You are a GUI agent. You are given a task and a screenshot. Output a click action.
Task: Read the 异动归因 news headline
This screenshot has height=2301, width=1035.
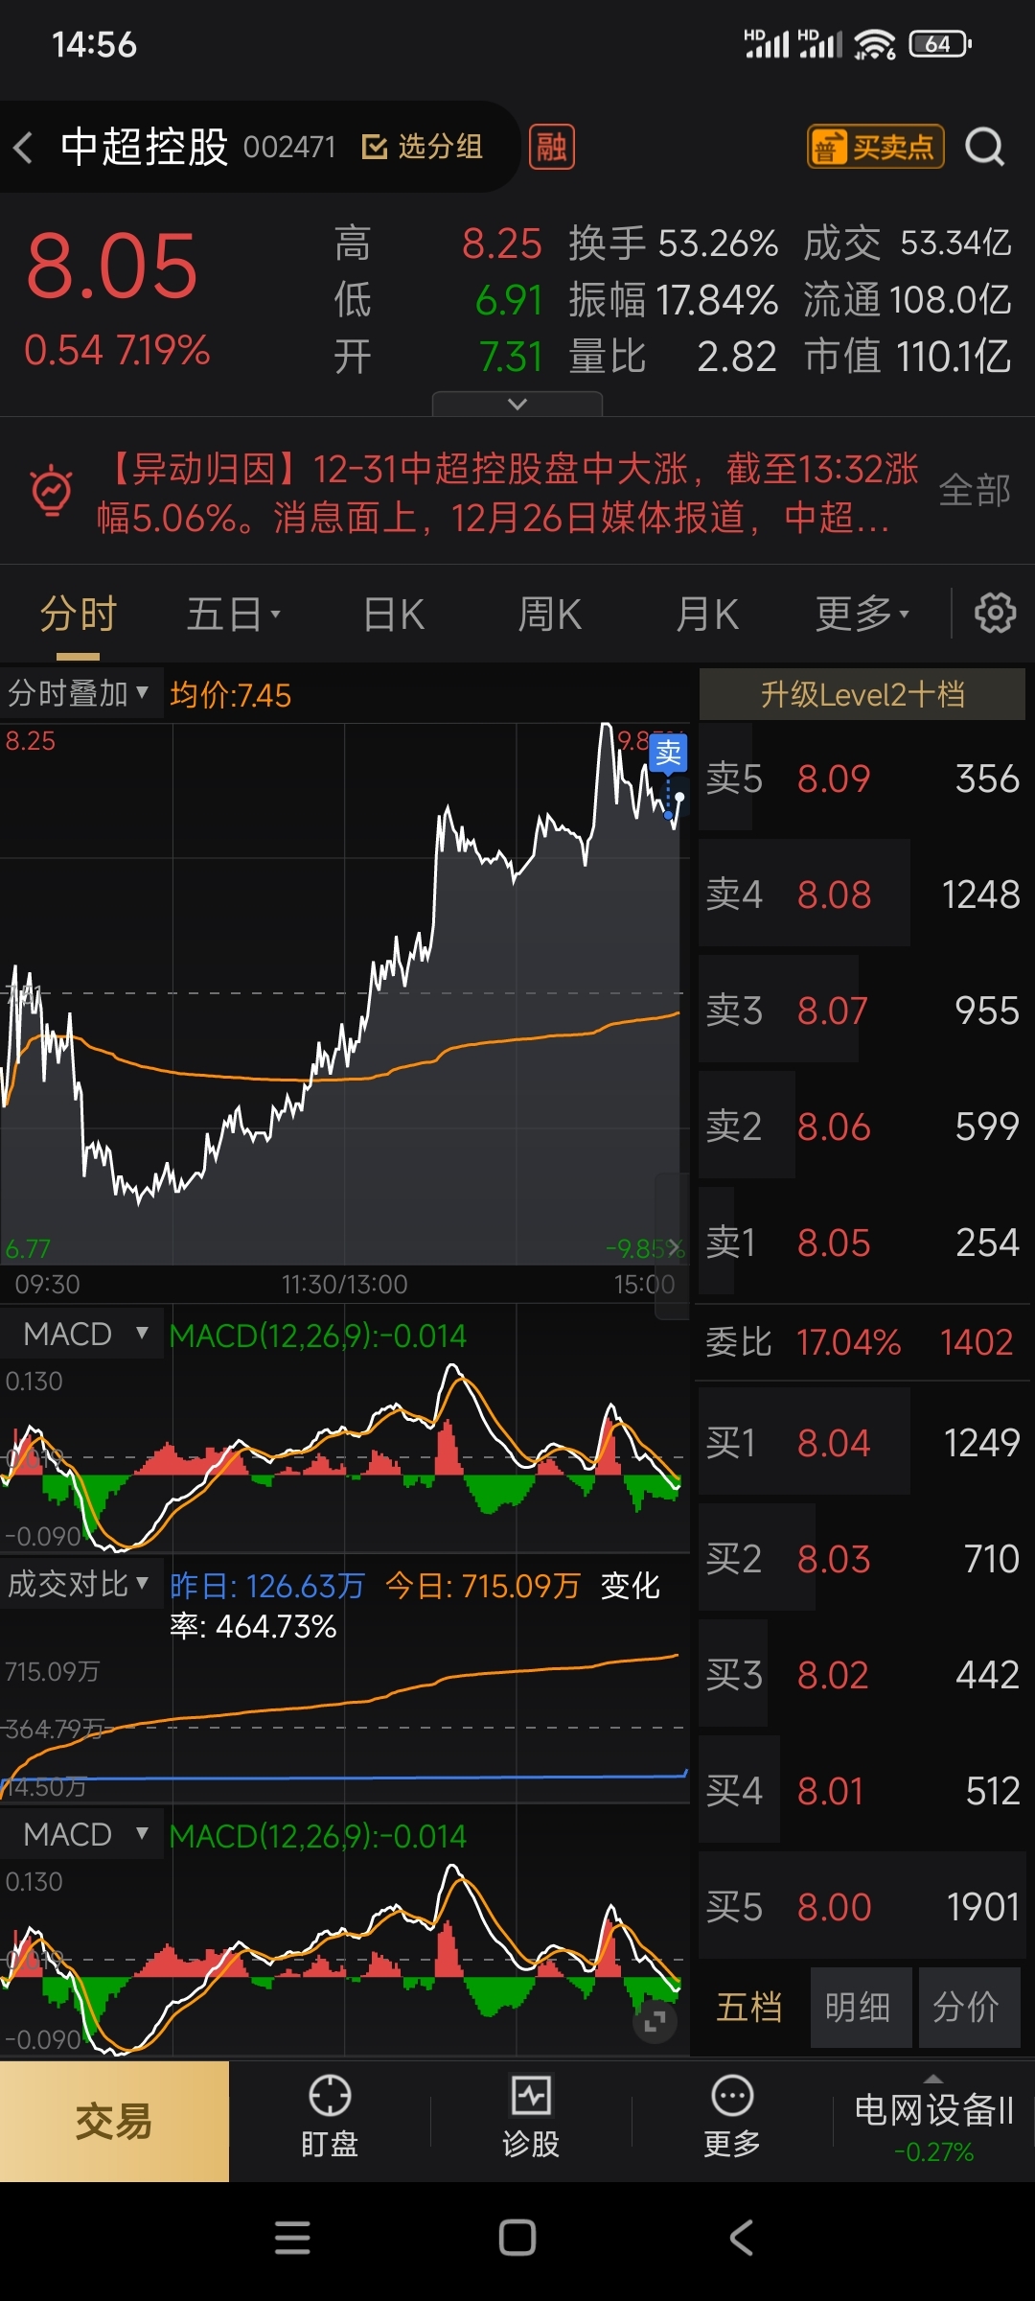tap(508, 493)
